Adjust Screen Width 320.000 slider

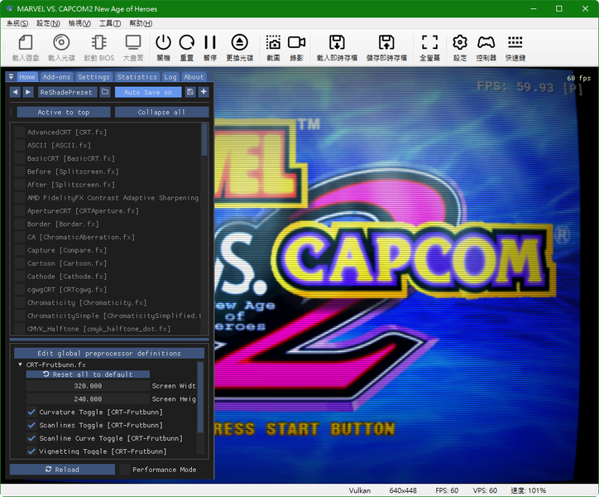click(x=88, y=386)
